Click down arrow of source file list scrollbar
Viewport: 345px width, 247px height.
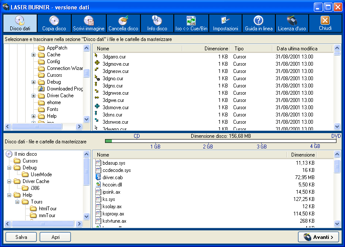coord(337,126)
